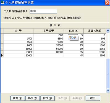Select the 速算扣除数 cell showing 0
Image resolution: width=110 pixels, height=103 pixels.
95,35
